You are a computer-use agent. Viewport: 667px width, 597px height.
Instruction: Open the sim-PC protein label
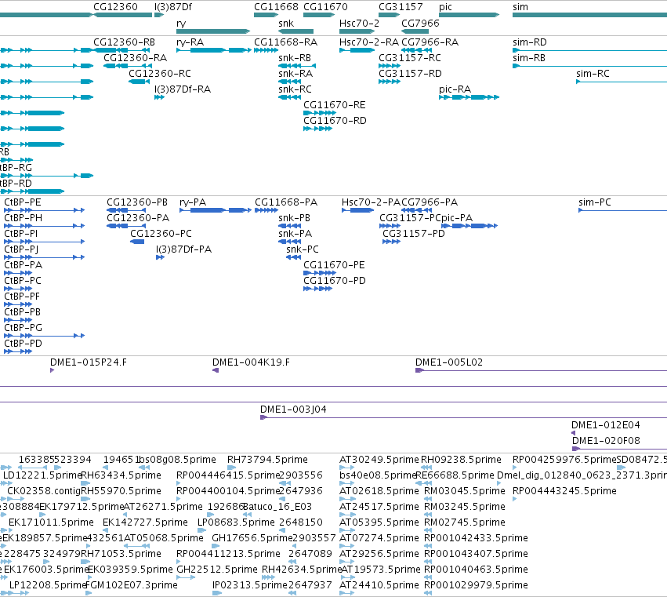(595, 202)
